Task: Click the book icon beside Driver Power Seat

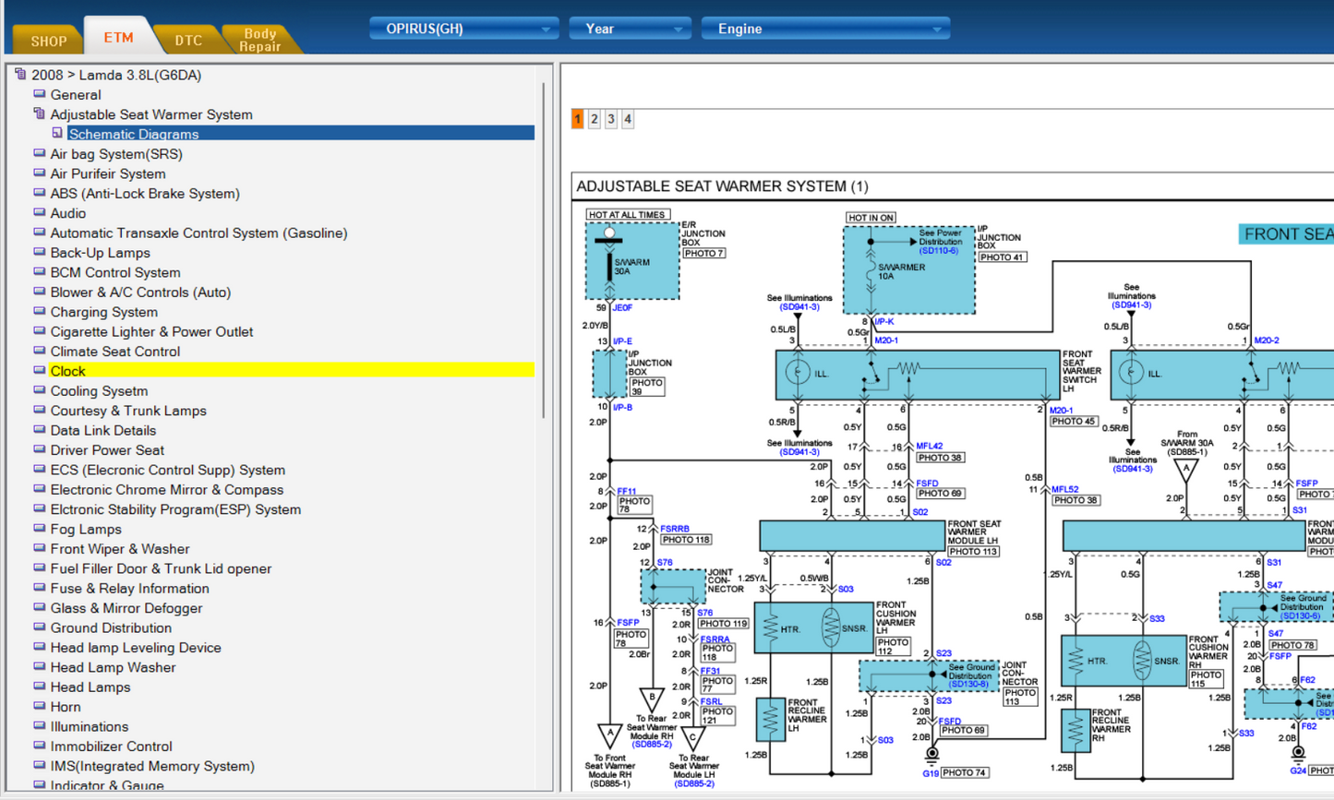Action: click(x=39, y=449)
